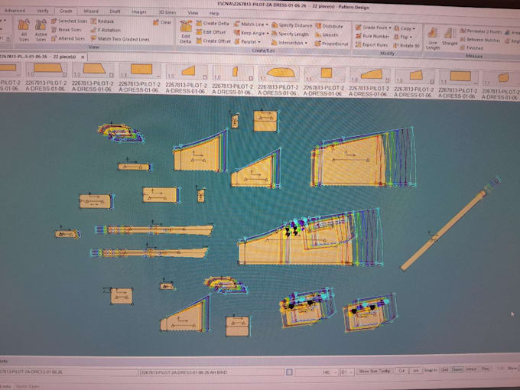This screenshot has width=520, height=390.
Task: Toggle the cm units button
Action: click(415, 370)
